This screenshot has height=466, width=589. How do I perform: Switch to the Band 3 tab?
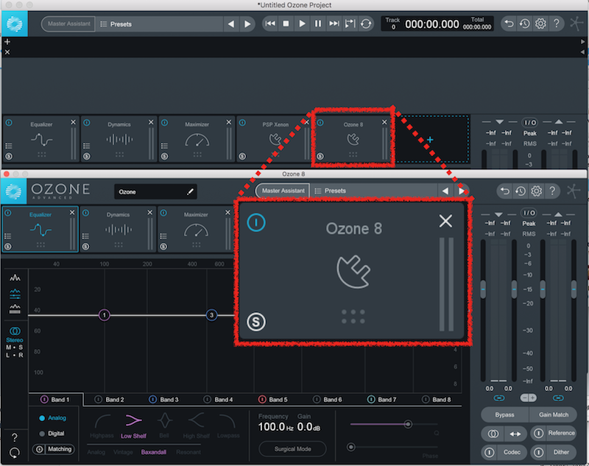tap(163, 400)
